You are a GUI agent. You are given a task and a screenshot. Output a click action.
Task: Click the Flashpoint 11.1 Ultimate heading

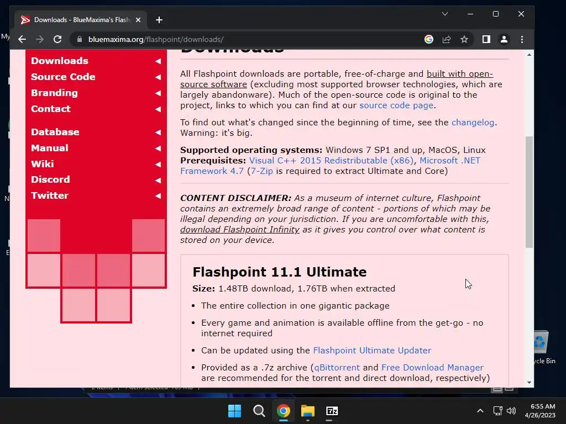pyautogui.click(x=279, y=272)
